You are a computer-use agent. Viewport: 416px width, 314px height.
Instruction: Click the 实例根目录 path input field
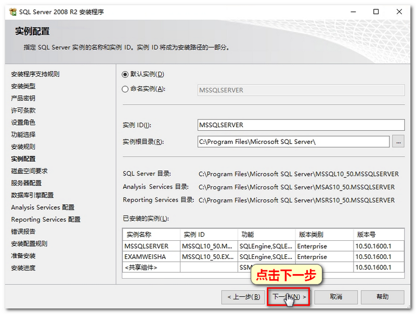pos(293,142)
